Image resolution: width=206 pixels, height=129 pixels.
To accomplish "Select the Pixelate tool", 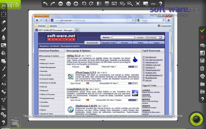I will [x=4, y=45].
